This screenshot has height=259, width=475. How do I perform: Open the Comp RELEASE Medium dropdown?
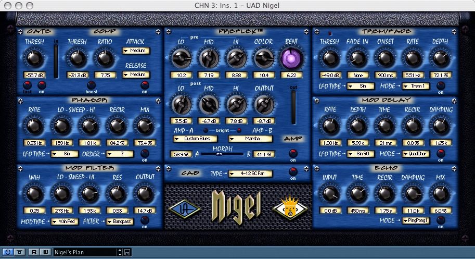coord(136,75)
